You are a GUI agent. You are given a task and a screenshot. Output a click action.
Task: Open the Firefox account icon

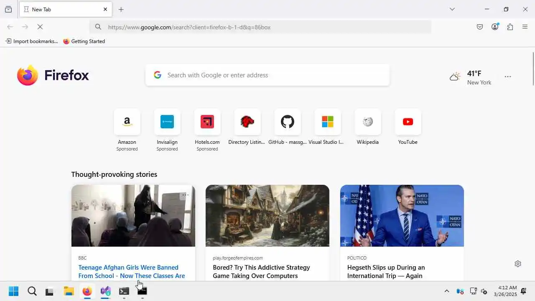[x=495, y=27]
